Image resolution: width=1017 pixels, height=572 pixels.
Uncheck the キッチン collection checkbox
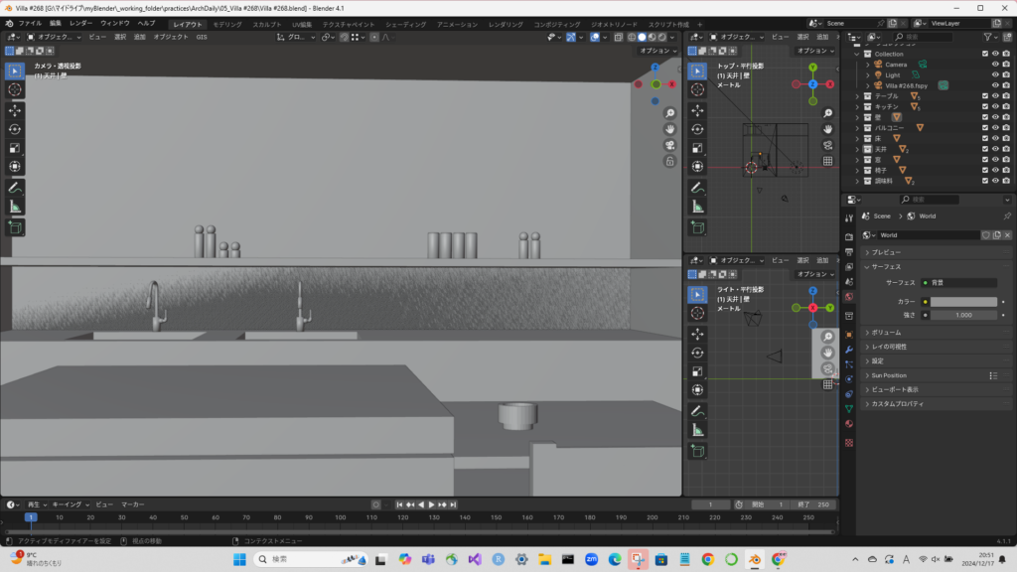tap(984, 107)
